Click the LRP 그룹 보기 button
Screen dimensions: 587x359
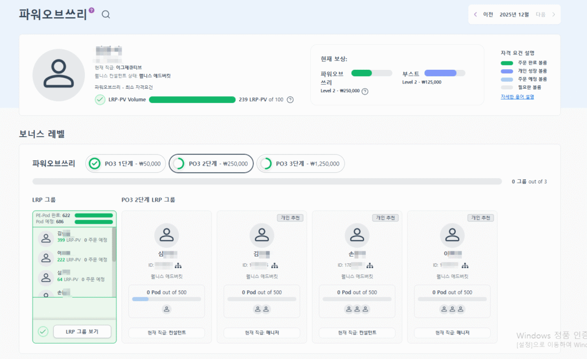coord(82,332)
